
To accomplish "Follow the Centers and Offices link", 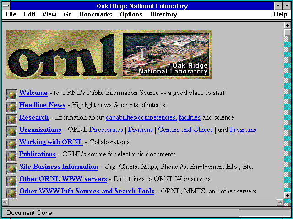I will click(185, 130).
